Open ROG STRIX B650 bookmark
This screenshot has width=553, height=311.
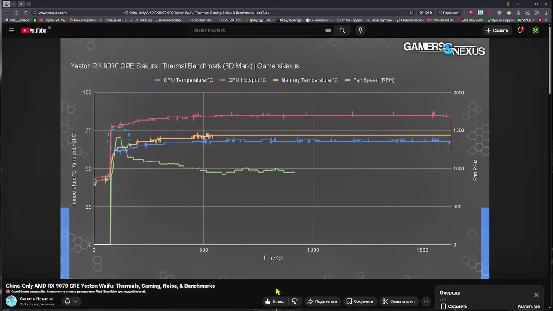click(229, 20)
